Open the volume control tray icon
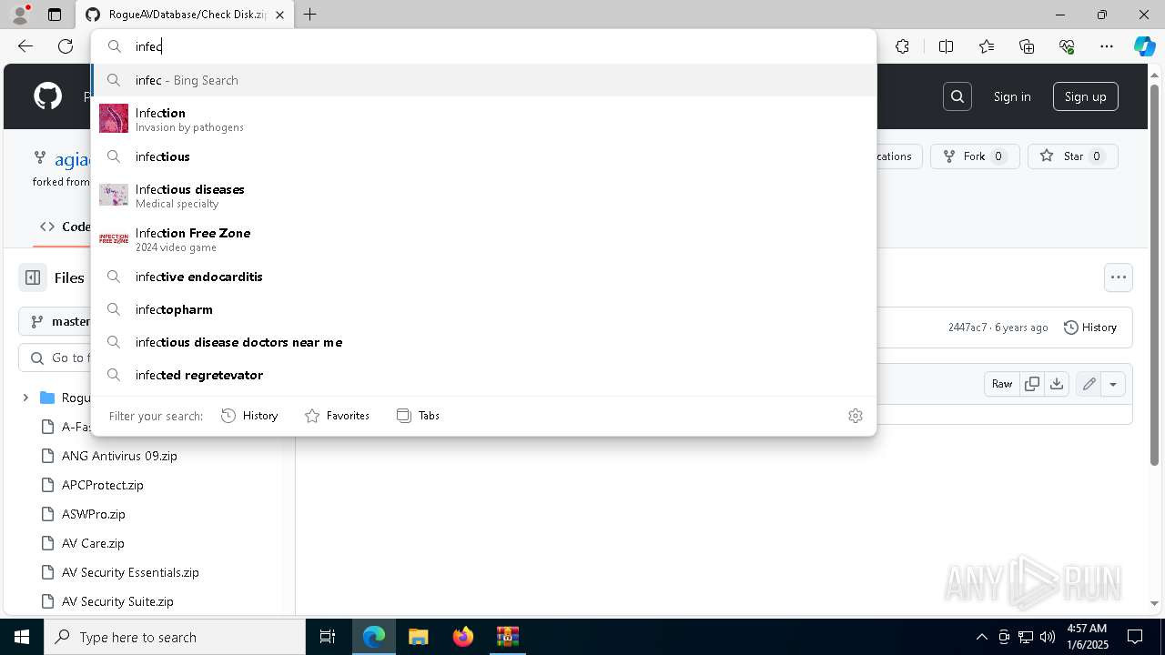The width and height of the screenshot is (1165, 655). pos(1048,637)
